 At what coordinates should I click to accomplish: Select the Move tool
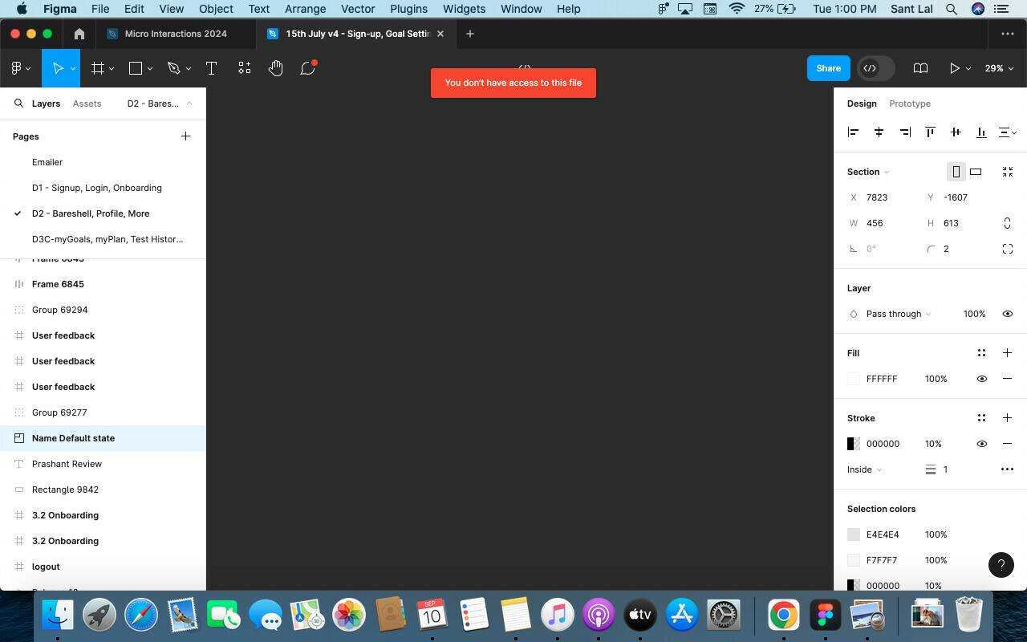(58, 69)
